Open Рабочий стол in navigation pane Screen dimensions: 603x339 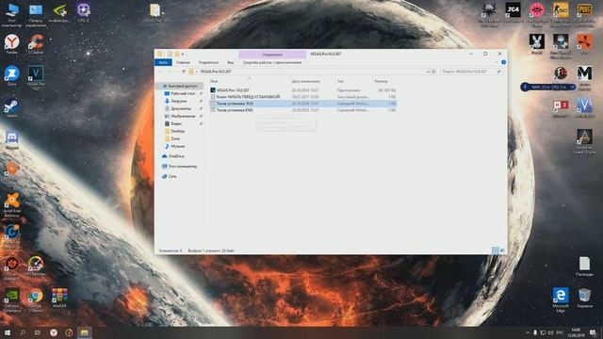183,93
